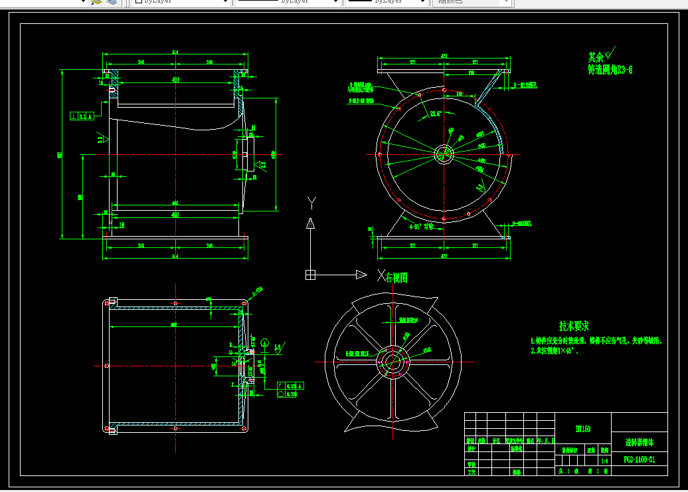Open the linetype ByLayer dropdown with thin line
Screen dimensions: 688x492
(x=288, y=2)
